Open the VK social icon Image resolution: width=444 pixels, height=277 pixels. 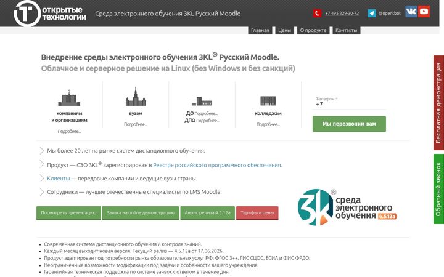411,12
